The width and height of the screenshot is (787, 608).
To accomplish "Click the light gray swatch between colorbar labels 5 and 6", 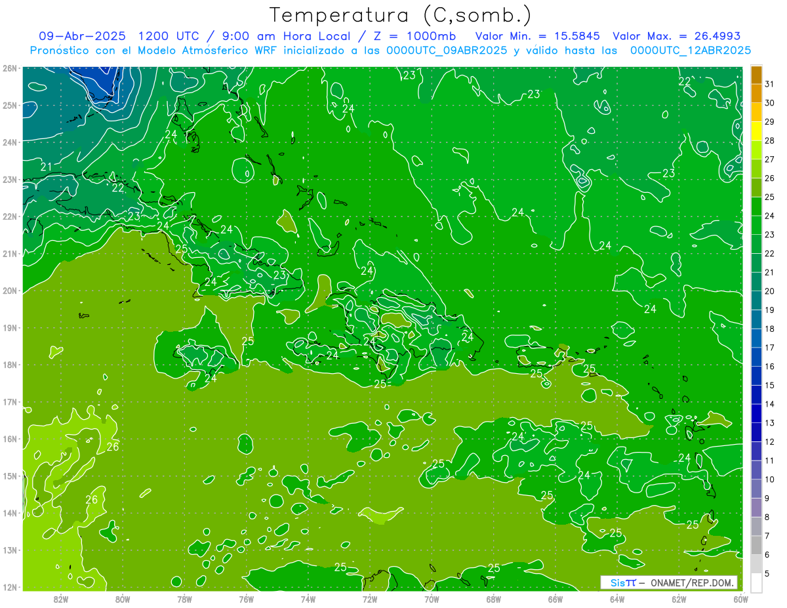I will pyautogui.click(x=756, y=563).
